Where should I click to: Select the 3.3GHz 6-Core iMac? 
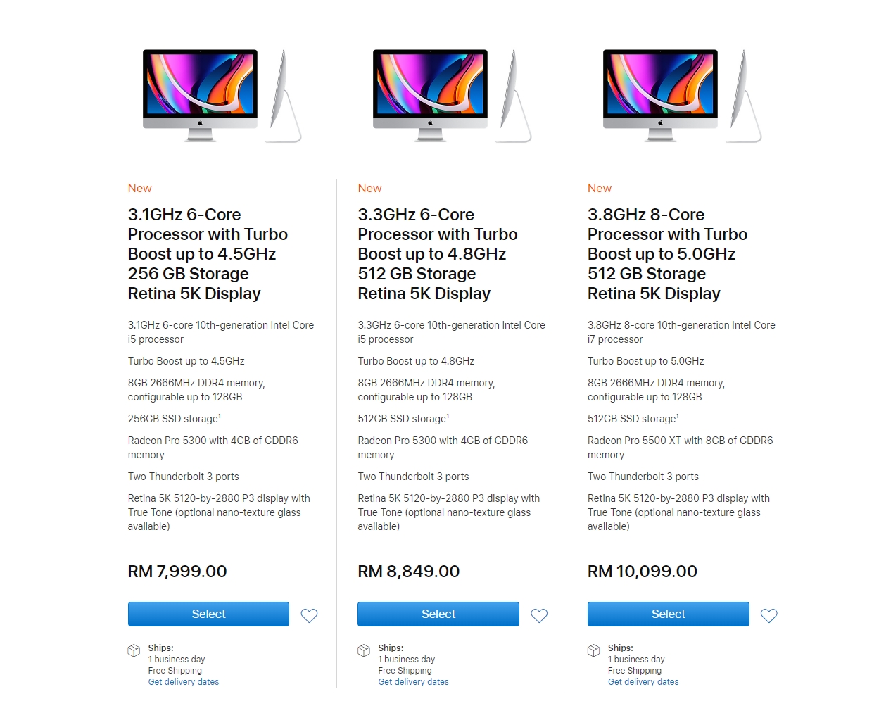coord(438,614)
